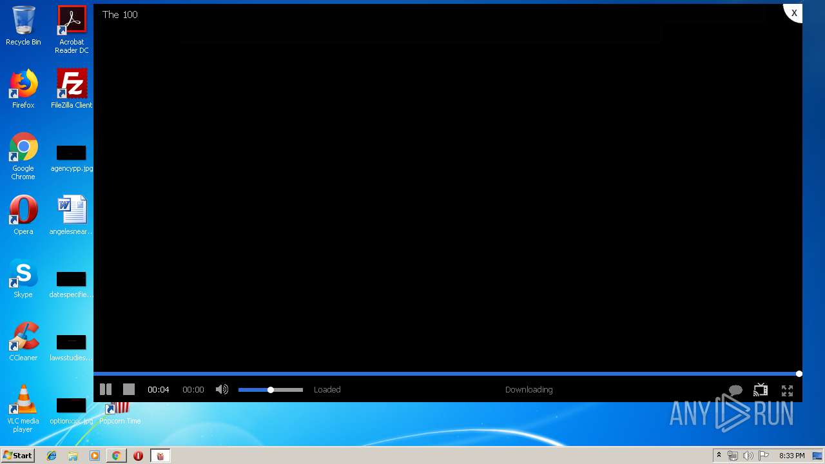
Task: Switch to Popcorn Time taskbar button
Action: [x=160, y=456]
